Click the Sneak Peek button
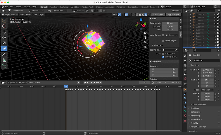 158,15
